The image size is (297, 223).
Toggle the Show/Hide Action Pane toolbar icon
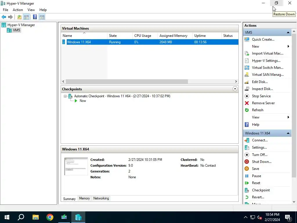click(x=42, y=17)
